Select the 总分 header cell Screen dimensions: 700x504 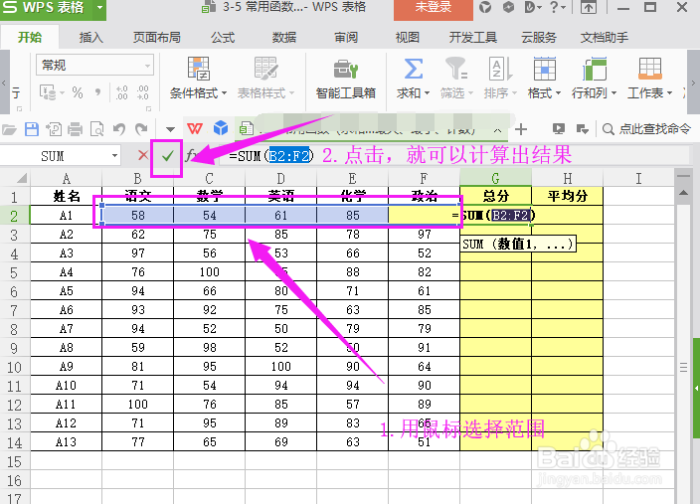pos(495,196)
